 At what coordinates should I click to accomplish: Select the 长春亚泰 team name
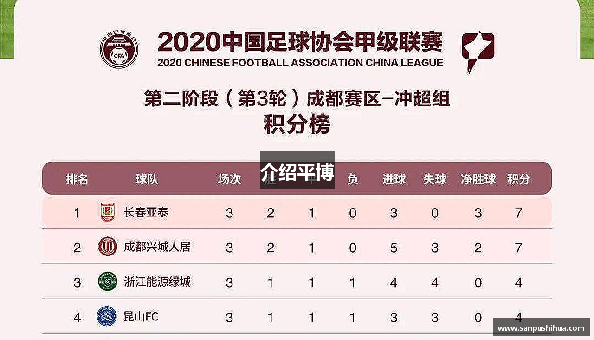146,212
